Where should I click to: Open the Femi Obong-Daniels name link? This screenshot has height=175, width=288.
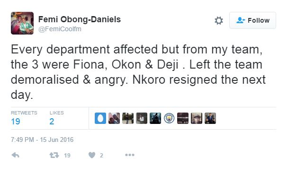pyautogui.click(x=80, y=19)
